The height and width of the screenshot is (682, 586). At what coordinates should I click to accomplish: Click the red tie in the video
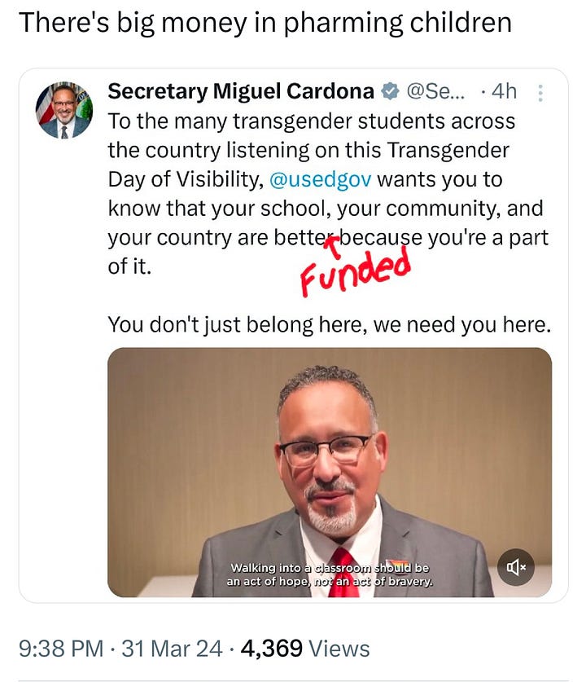coord(344,573)
